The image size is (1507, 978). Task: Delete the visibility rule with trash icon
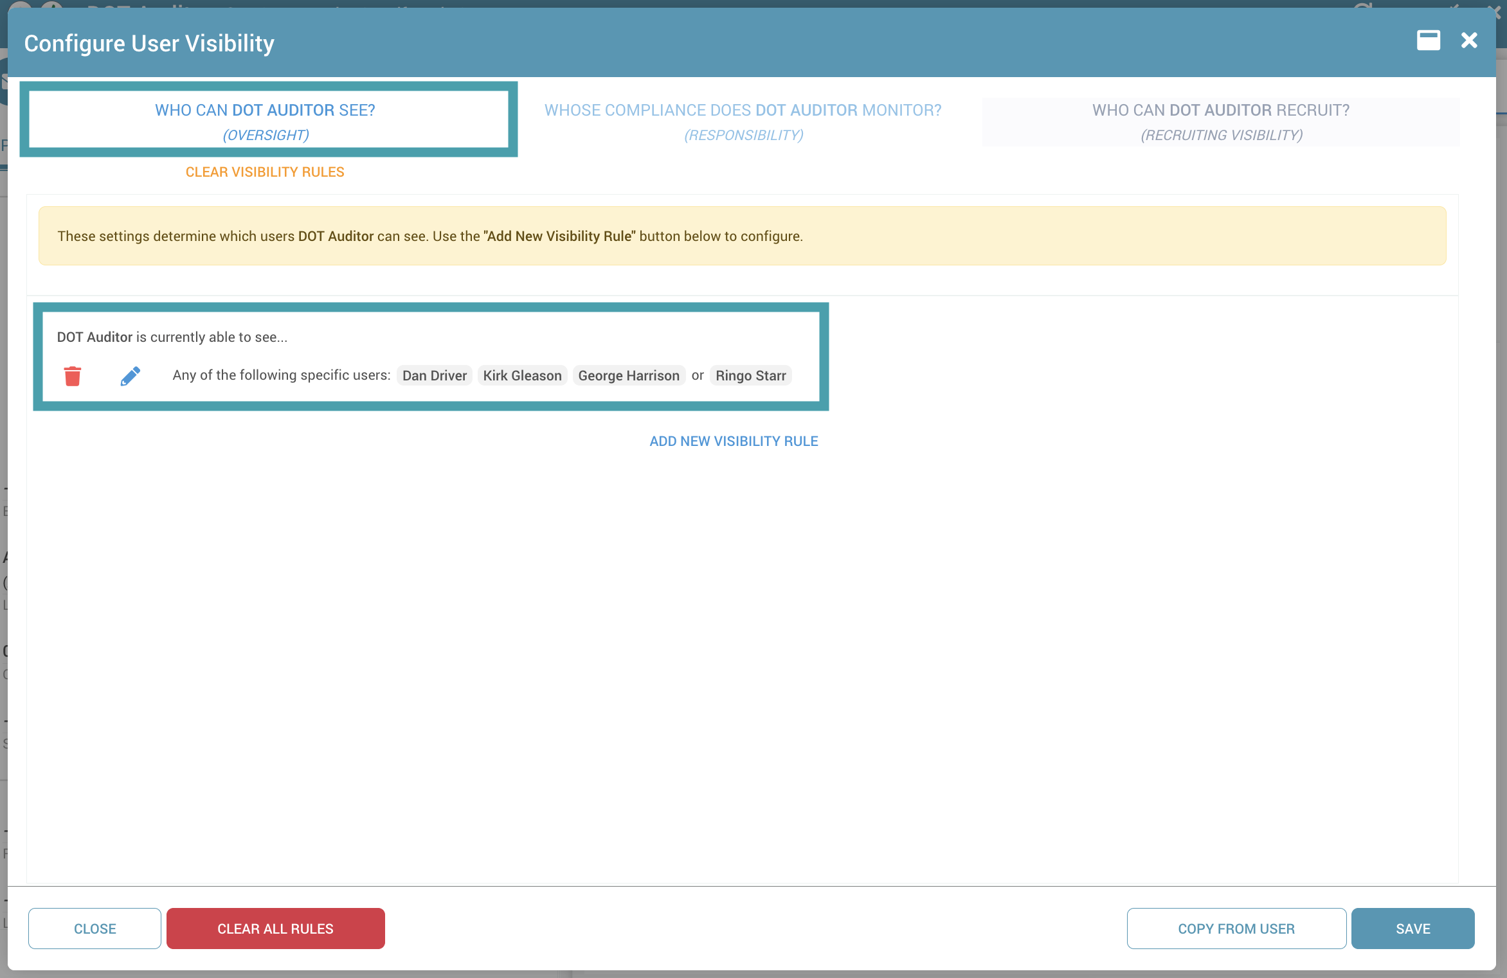coord(73,376)
